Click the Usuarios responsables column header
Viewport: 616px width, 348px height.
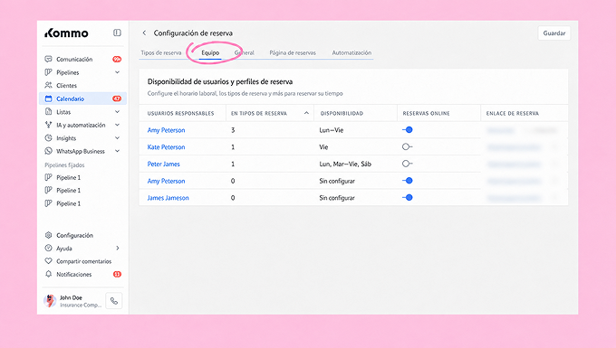(180, 113)
